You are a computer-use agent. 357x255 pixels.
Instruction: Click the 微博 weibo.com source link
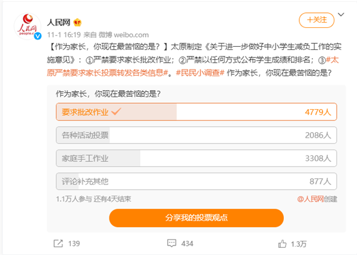[x=123, y=35]
